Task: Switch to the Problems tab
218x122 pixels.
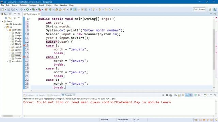Action: (x=29, y=95)
